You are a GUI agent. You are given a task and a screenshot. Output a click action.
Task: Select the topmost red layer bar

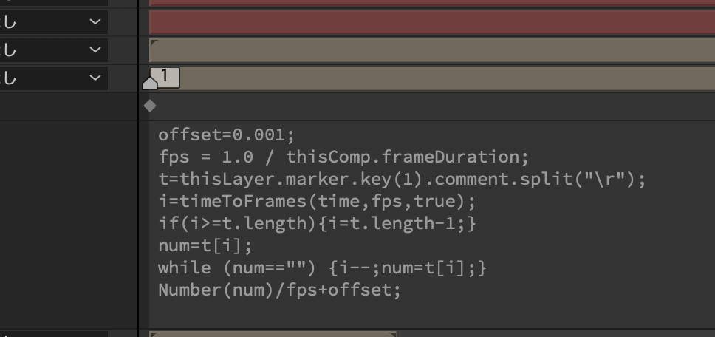click(x=432, y=3)
